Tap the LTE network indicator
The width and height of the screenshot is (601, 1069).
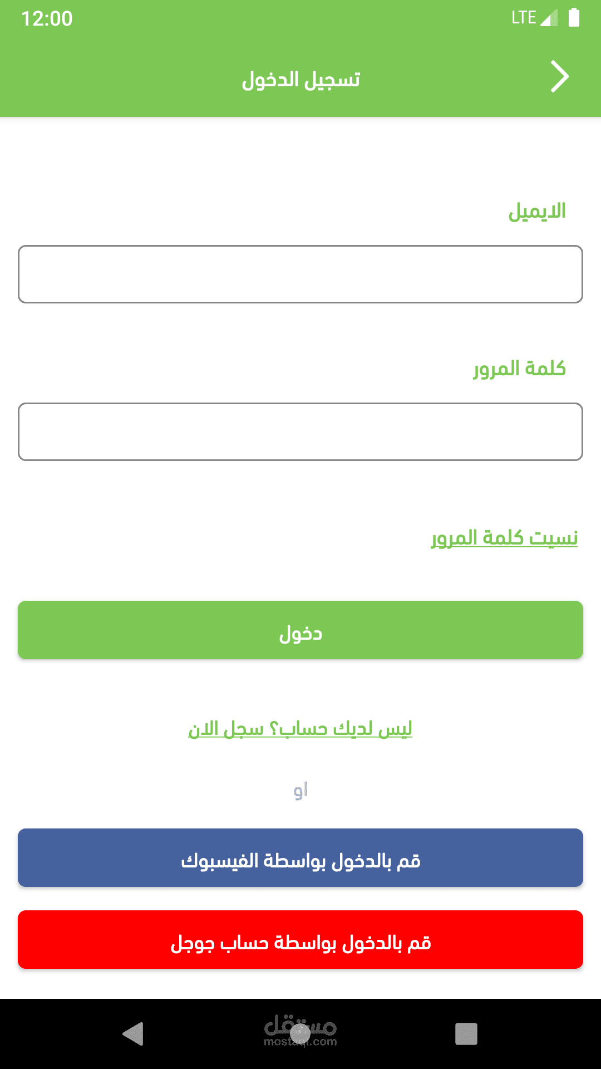point(524,18)
